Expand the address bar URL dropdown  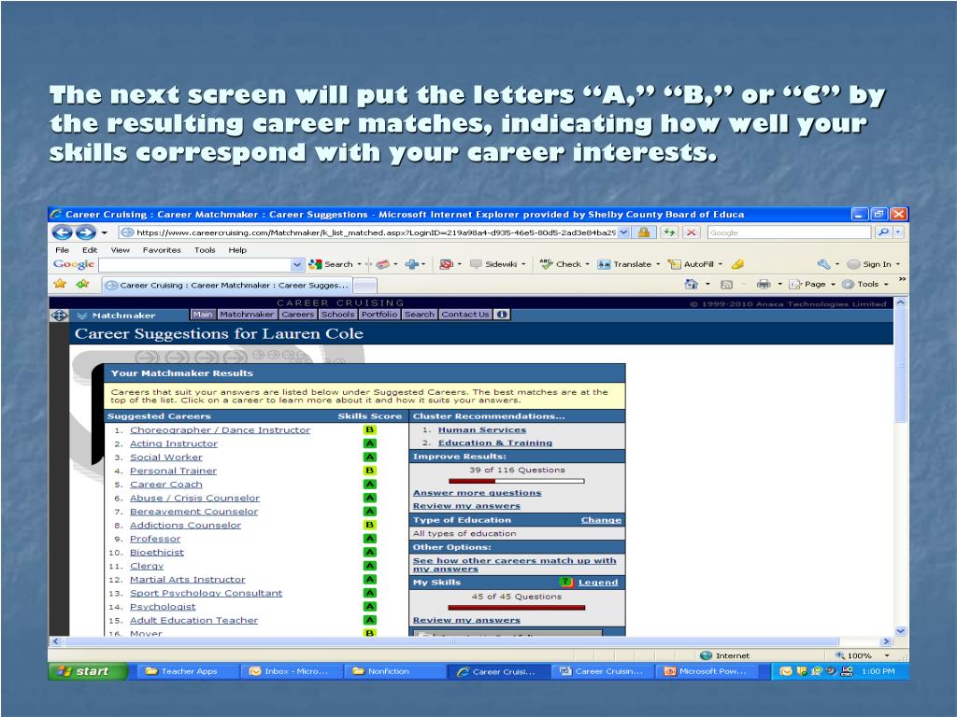coord(623,232)
